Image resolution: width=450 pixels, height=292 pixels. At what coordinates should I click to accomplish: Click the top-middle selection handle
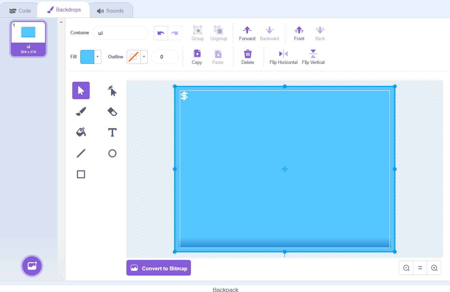(x=285, y=86)
